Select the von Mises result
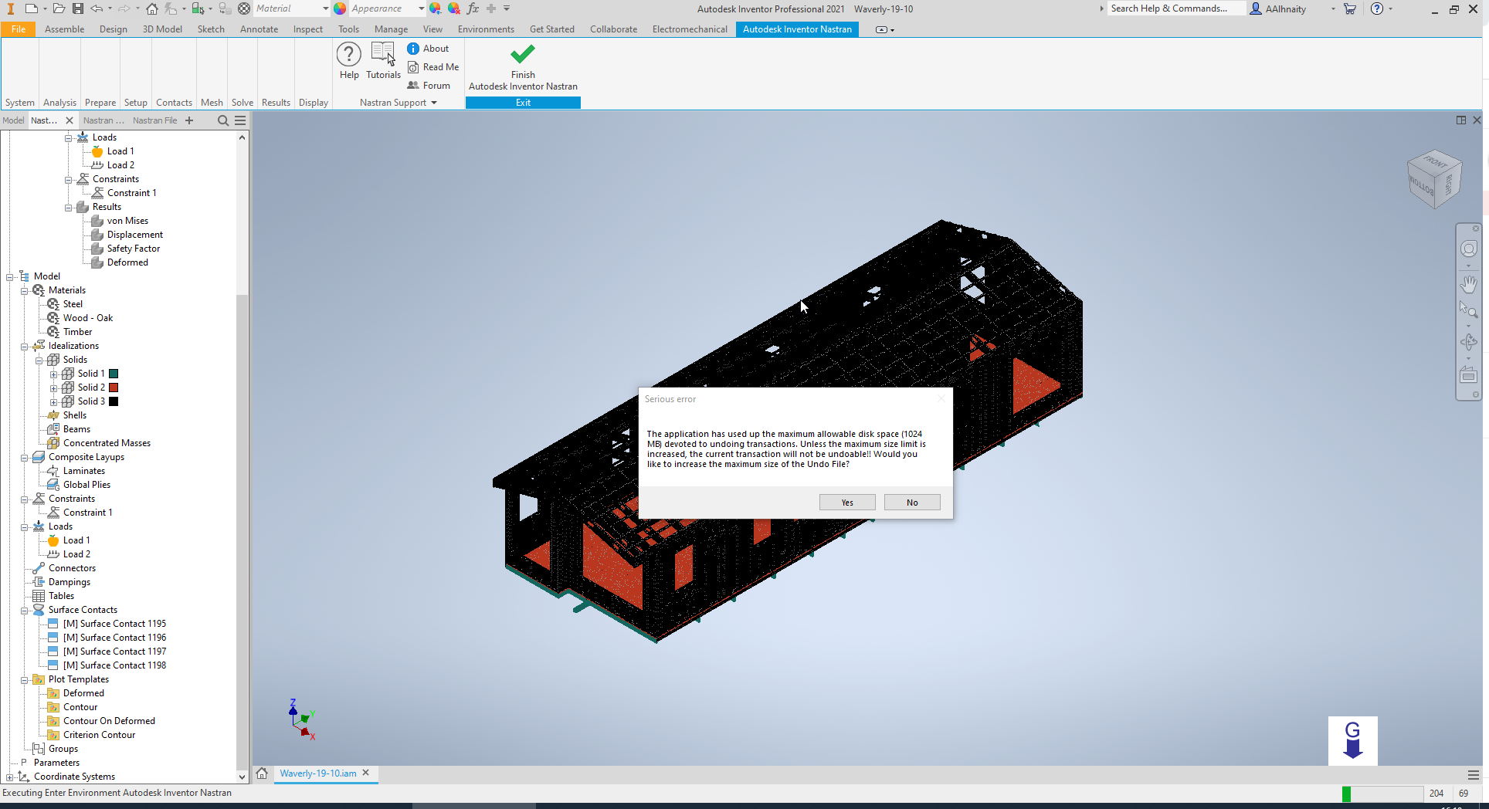 pyautogui.click(x=127, y=221)
